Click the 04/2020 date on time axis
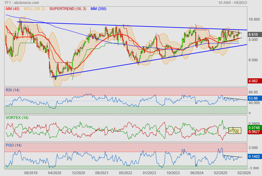 click(55, 172)
